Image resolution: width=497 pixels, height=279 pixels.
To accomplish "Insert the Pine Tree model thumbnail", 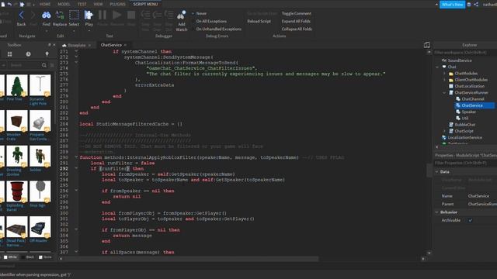I will pyautogui.click(x=17, y=85).
